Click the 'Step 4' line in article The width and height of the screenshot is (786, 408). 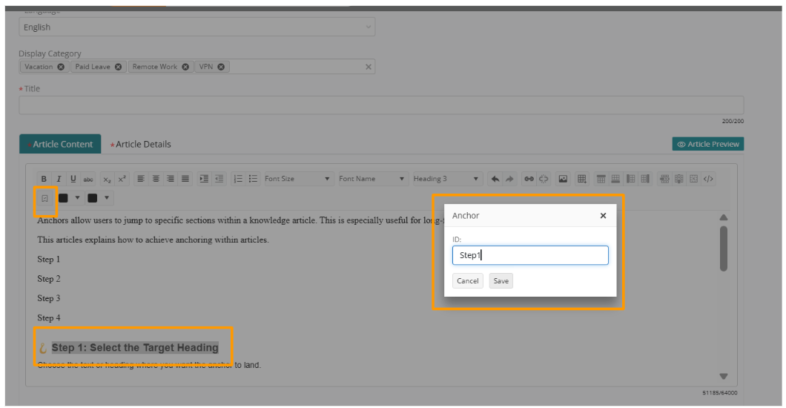point(49,317)
